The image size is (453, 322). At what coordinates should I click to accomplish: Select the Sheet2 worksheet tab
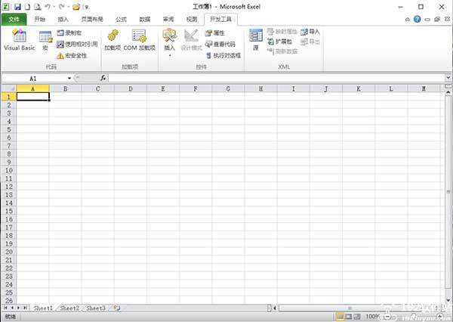tap(69, 308)
